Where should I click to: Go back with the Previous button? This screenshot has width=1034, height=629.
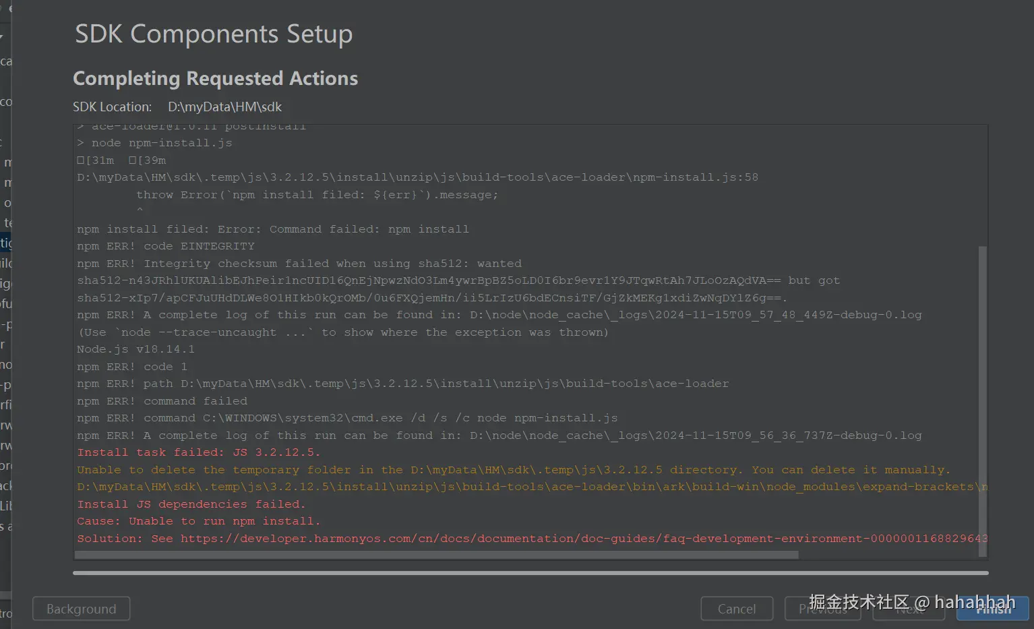(822, 609)
